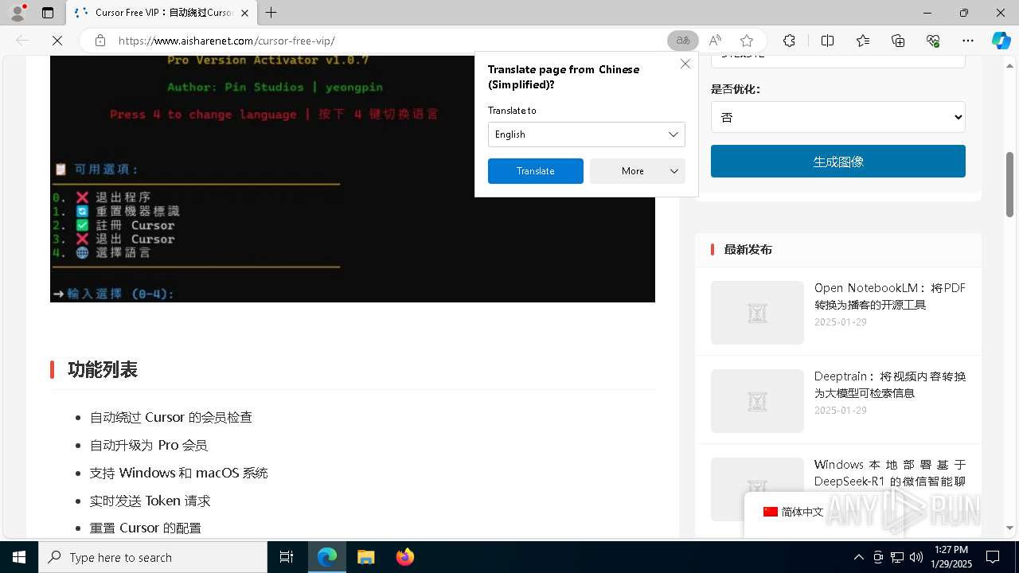Open the network tray icon
The width and height of the screenshot is (1019, 573).
[897, 557]
